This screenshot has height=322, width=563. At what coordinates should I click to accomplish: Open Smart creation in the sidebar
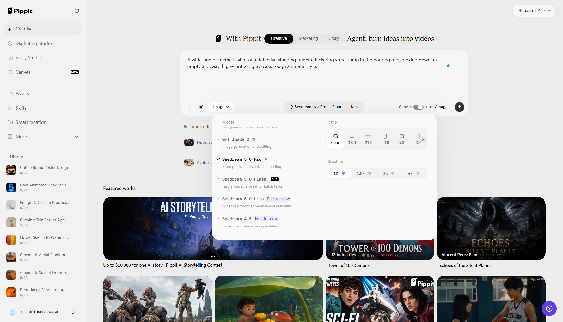click(x=43, y=122)
